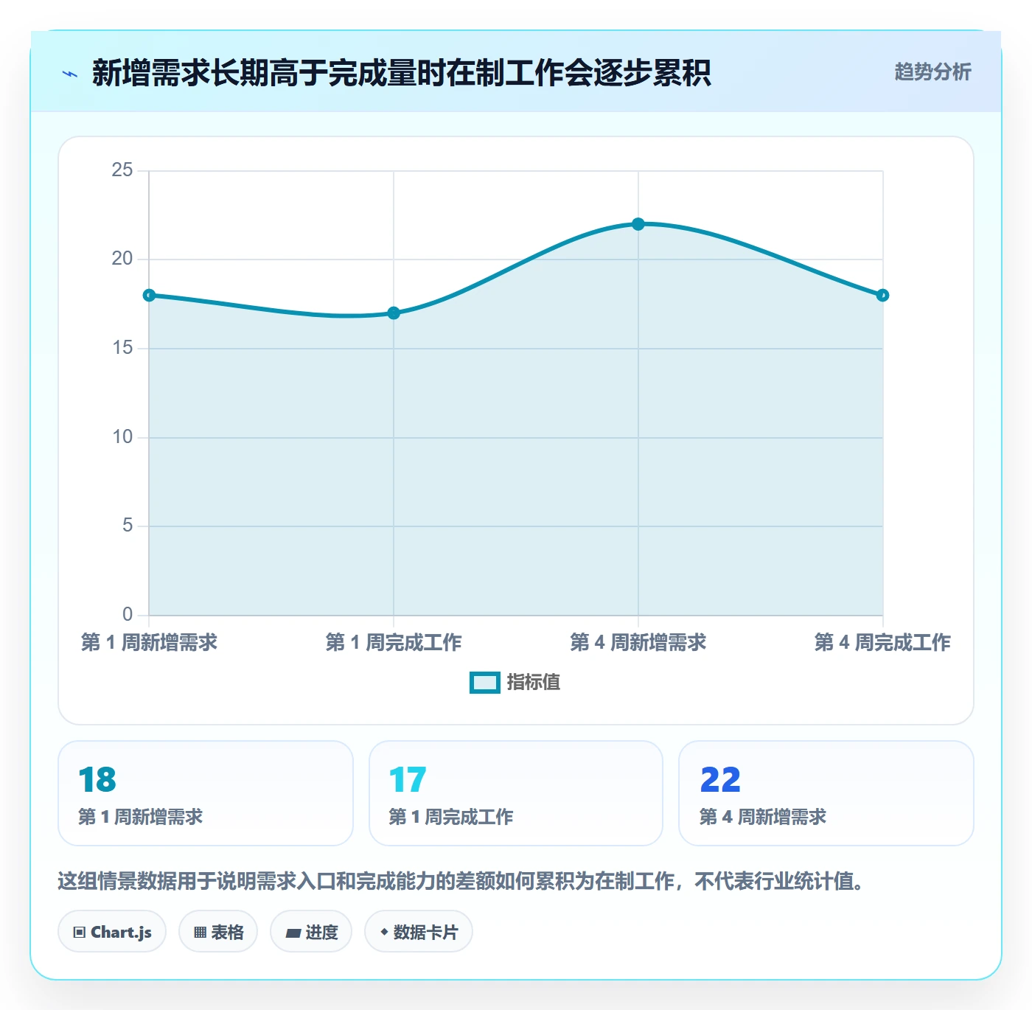Click x-axis label 第 1 周完成工作
This screenshot has width=1032, height=1010.
click(x=394, y=642)
